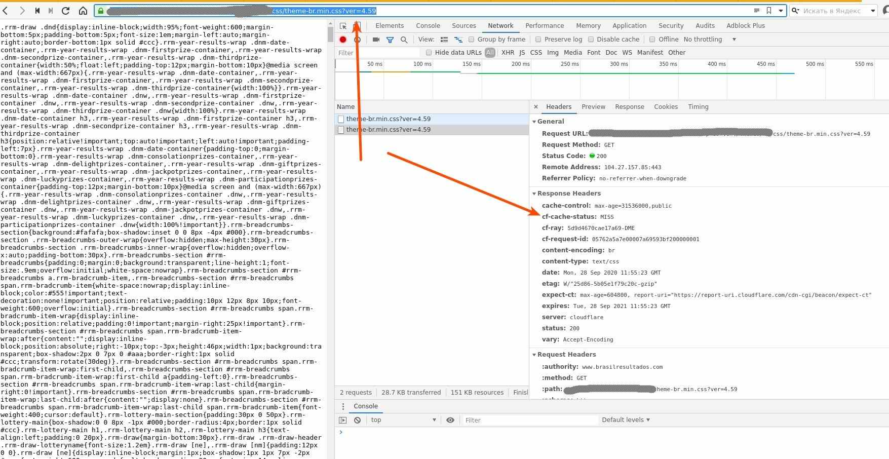Open the top context dropdown

pyautogui.click(x=403, y=420)
